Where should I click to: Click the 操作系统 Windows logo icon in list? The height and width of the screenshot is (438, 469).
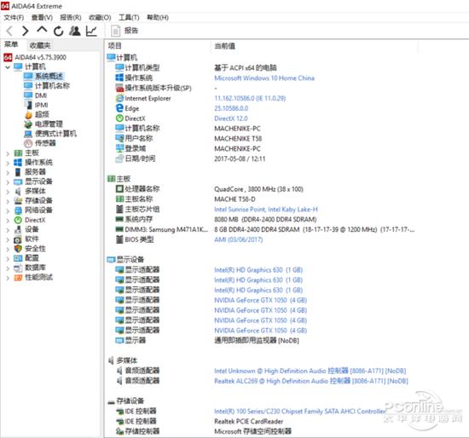point(119,78)
